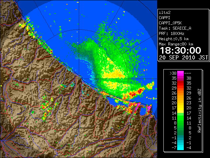
Task: Select the "CAPPI_0P5K" product label
Action: 170,23
